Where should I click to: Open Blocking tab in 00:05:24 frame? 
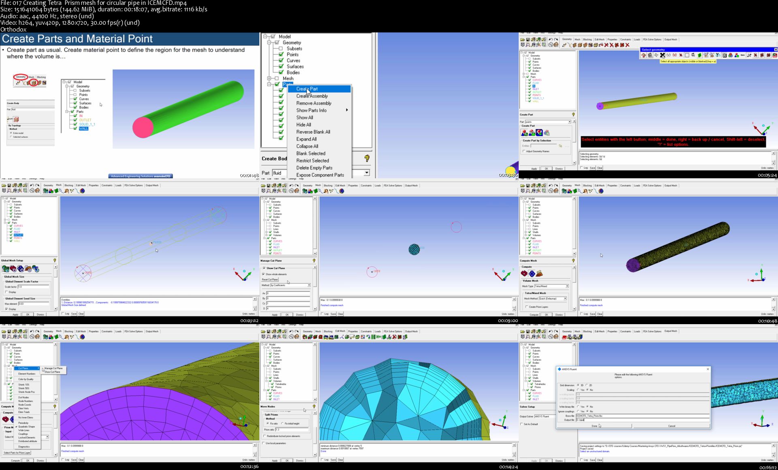pyautogui.click(x=588, y=39)
